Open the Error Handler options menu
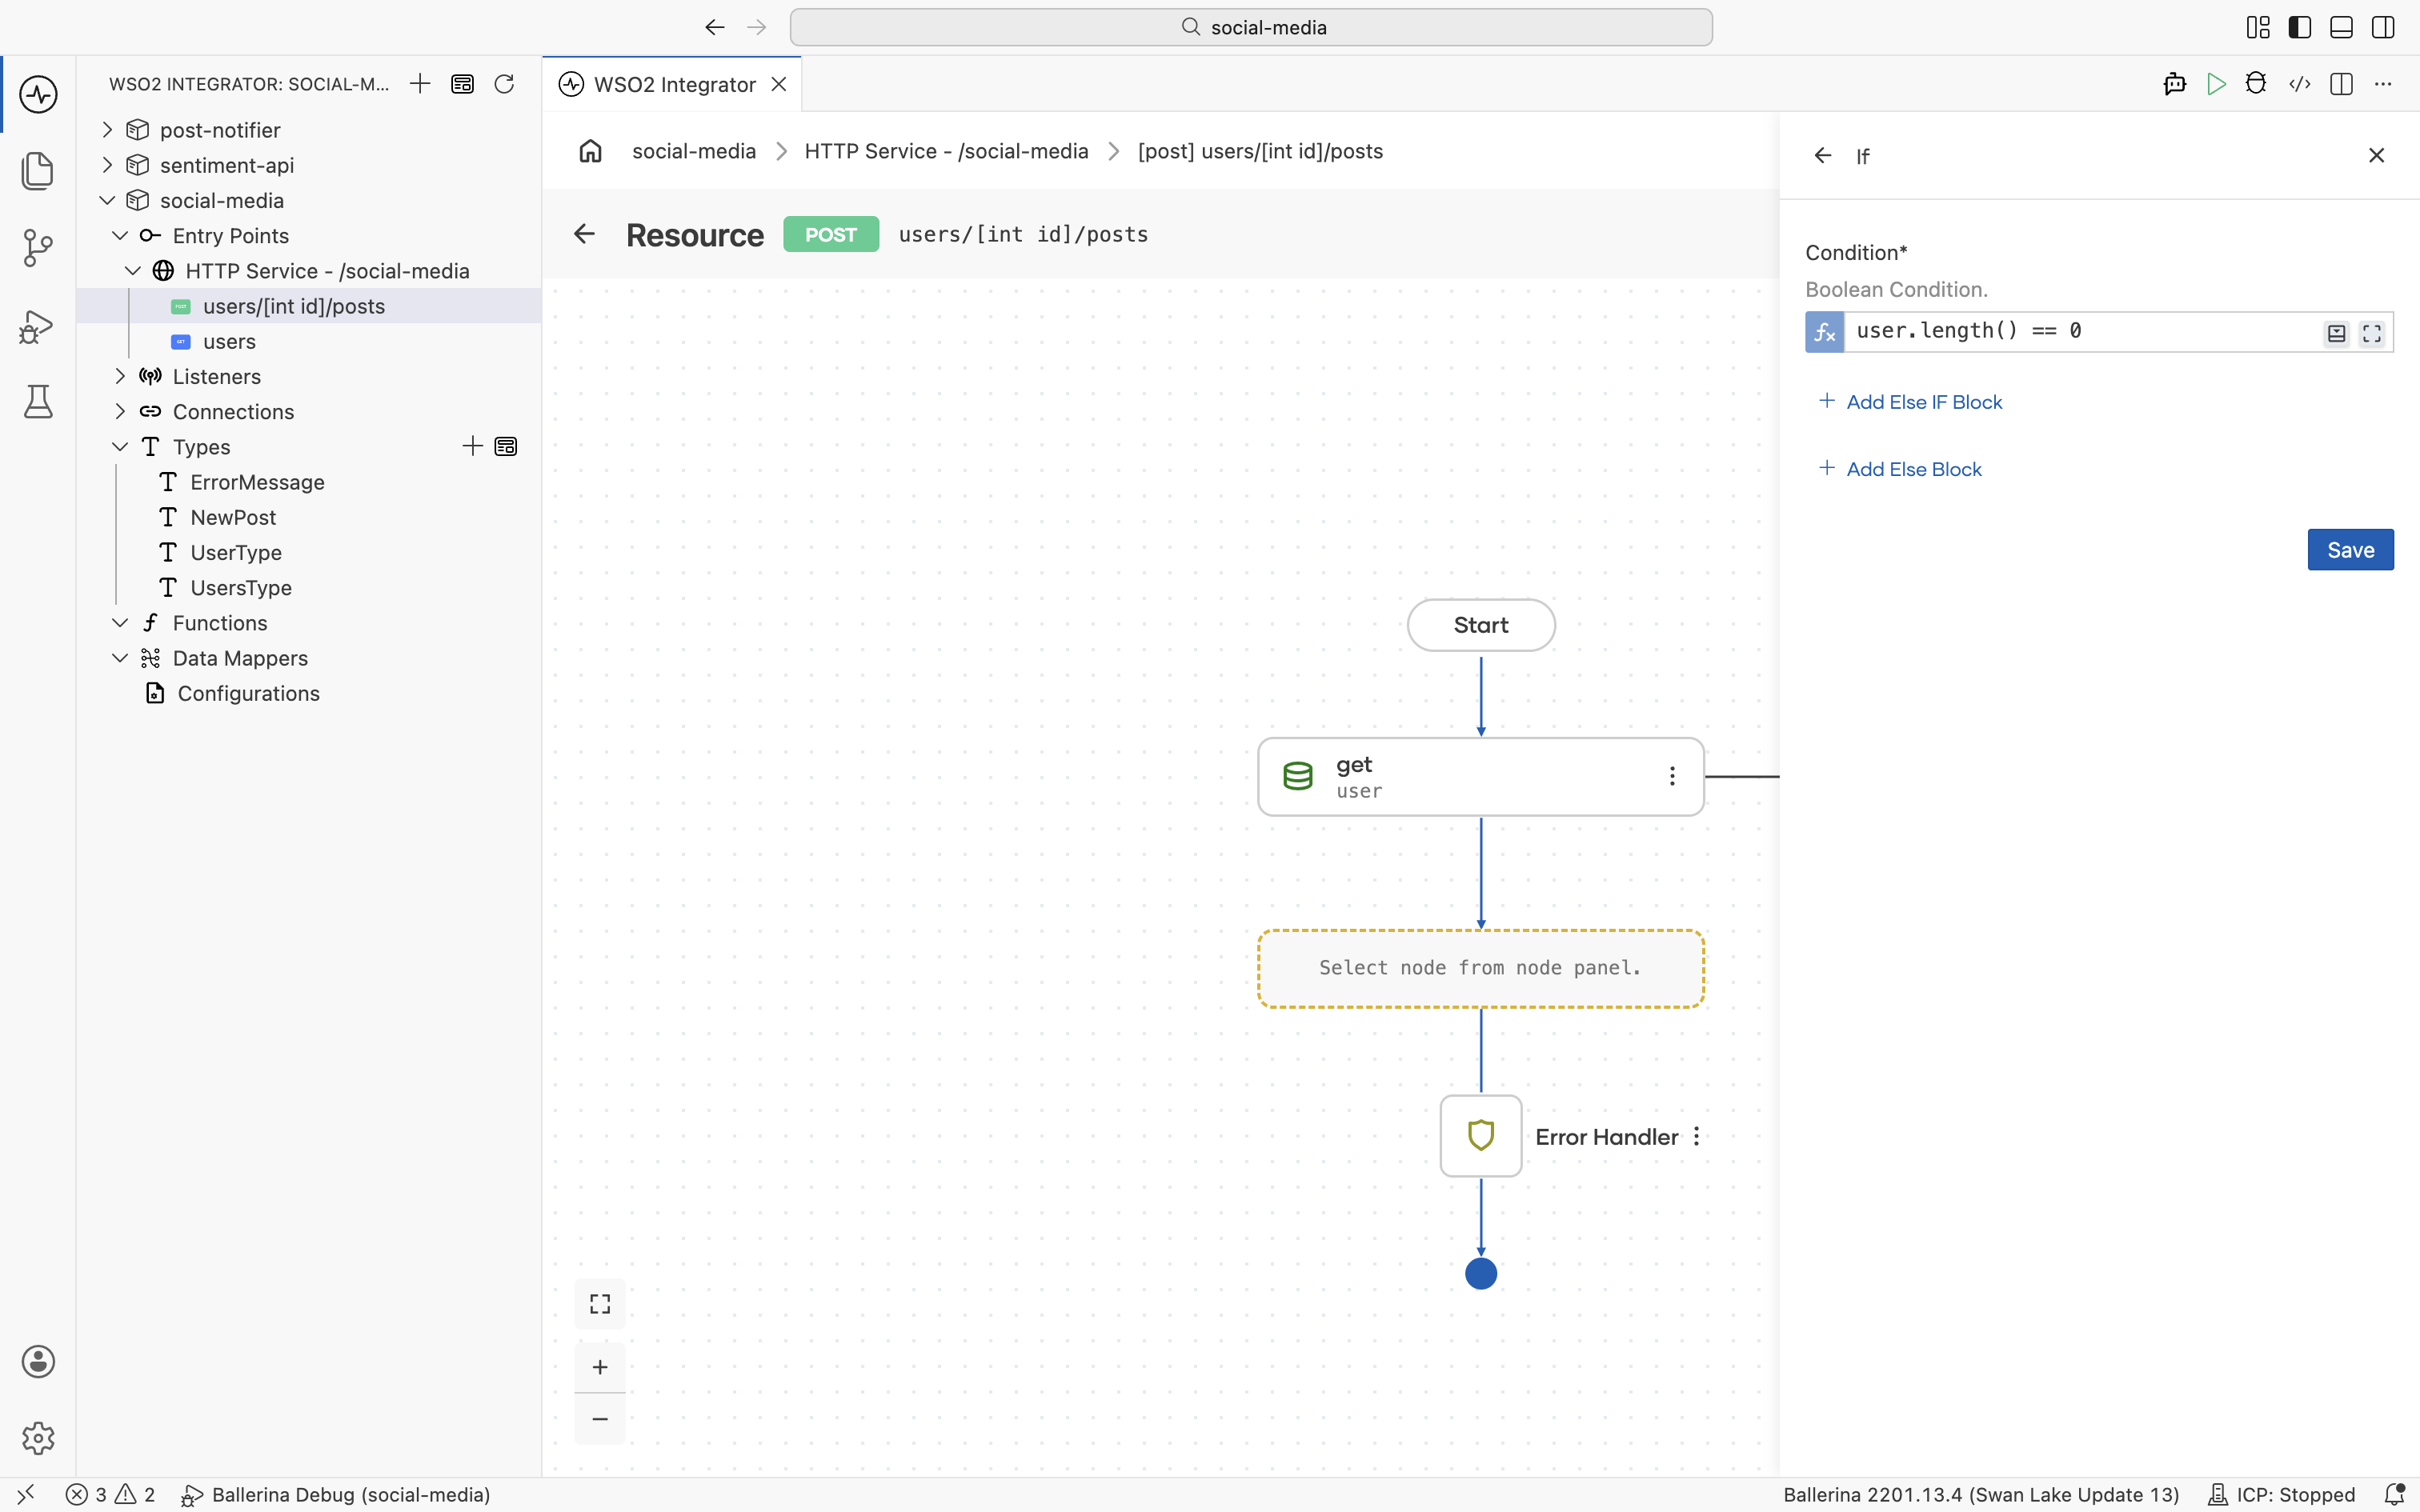 click(1697, 1136)
